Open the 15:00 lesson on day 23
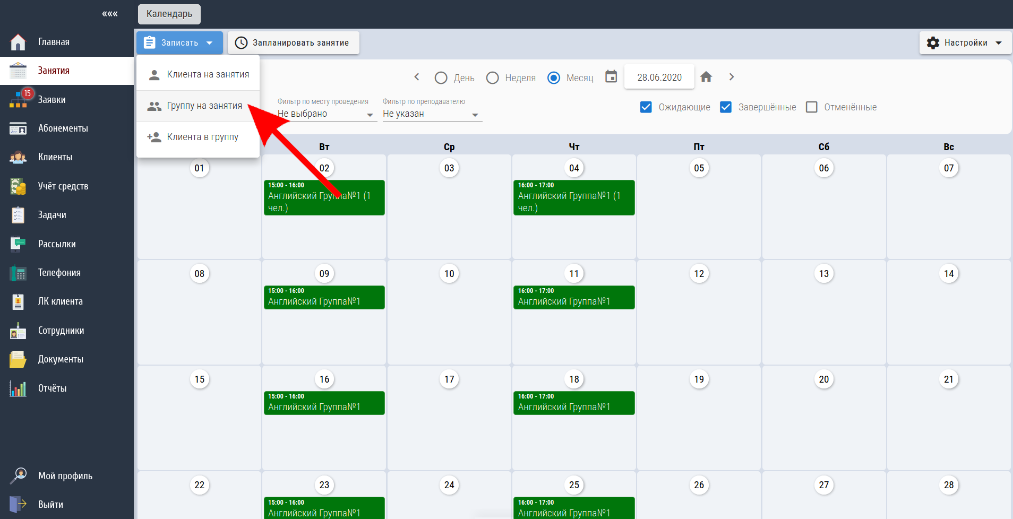Screen dimensions: 1013x519 point(324,508)
